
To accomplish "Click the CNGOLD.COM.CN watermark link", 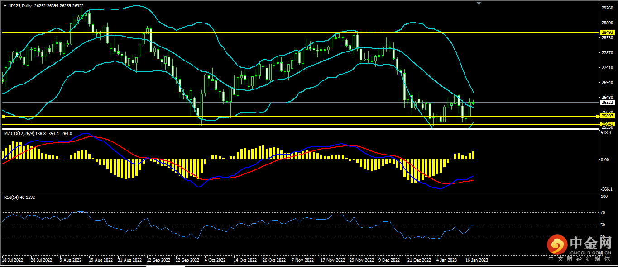I will [x=591, y=253].
